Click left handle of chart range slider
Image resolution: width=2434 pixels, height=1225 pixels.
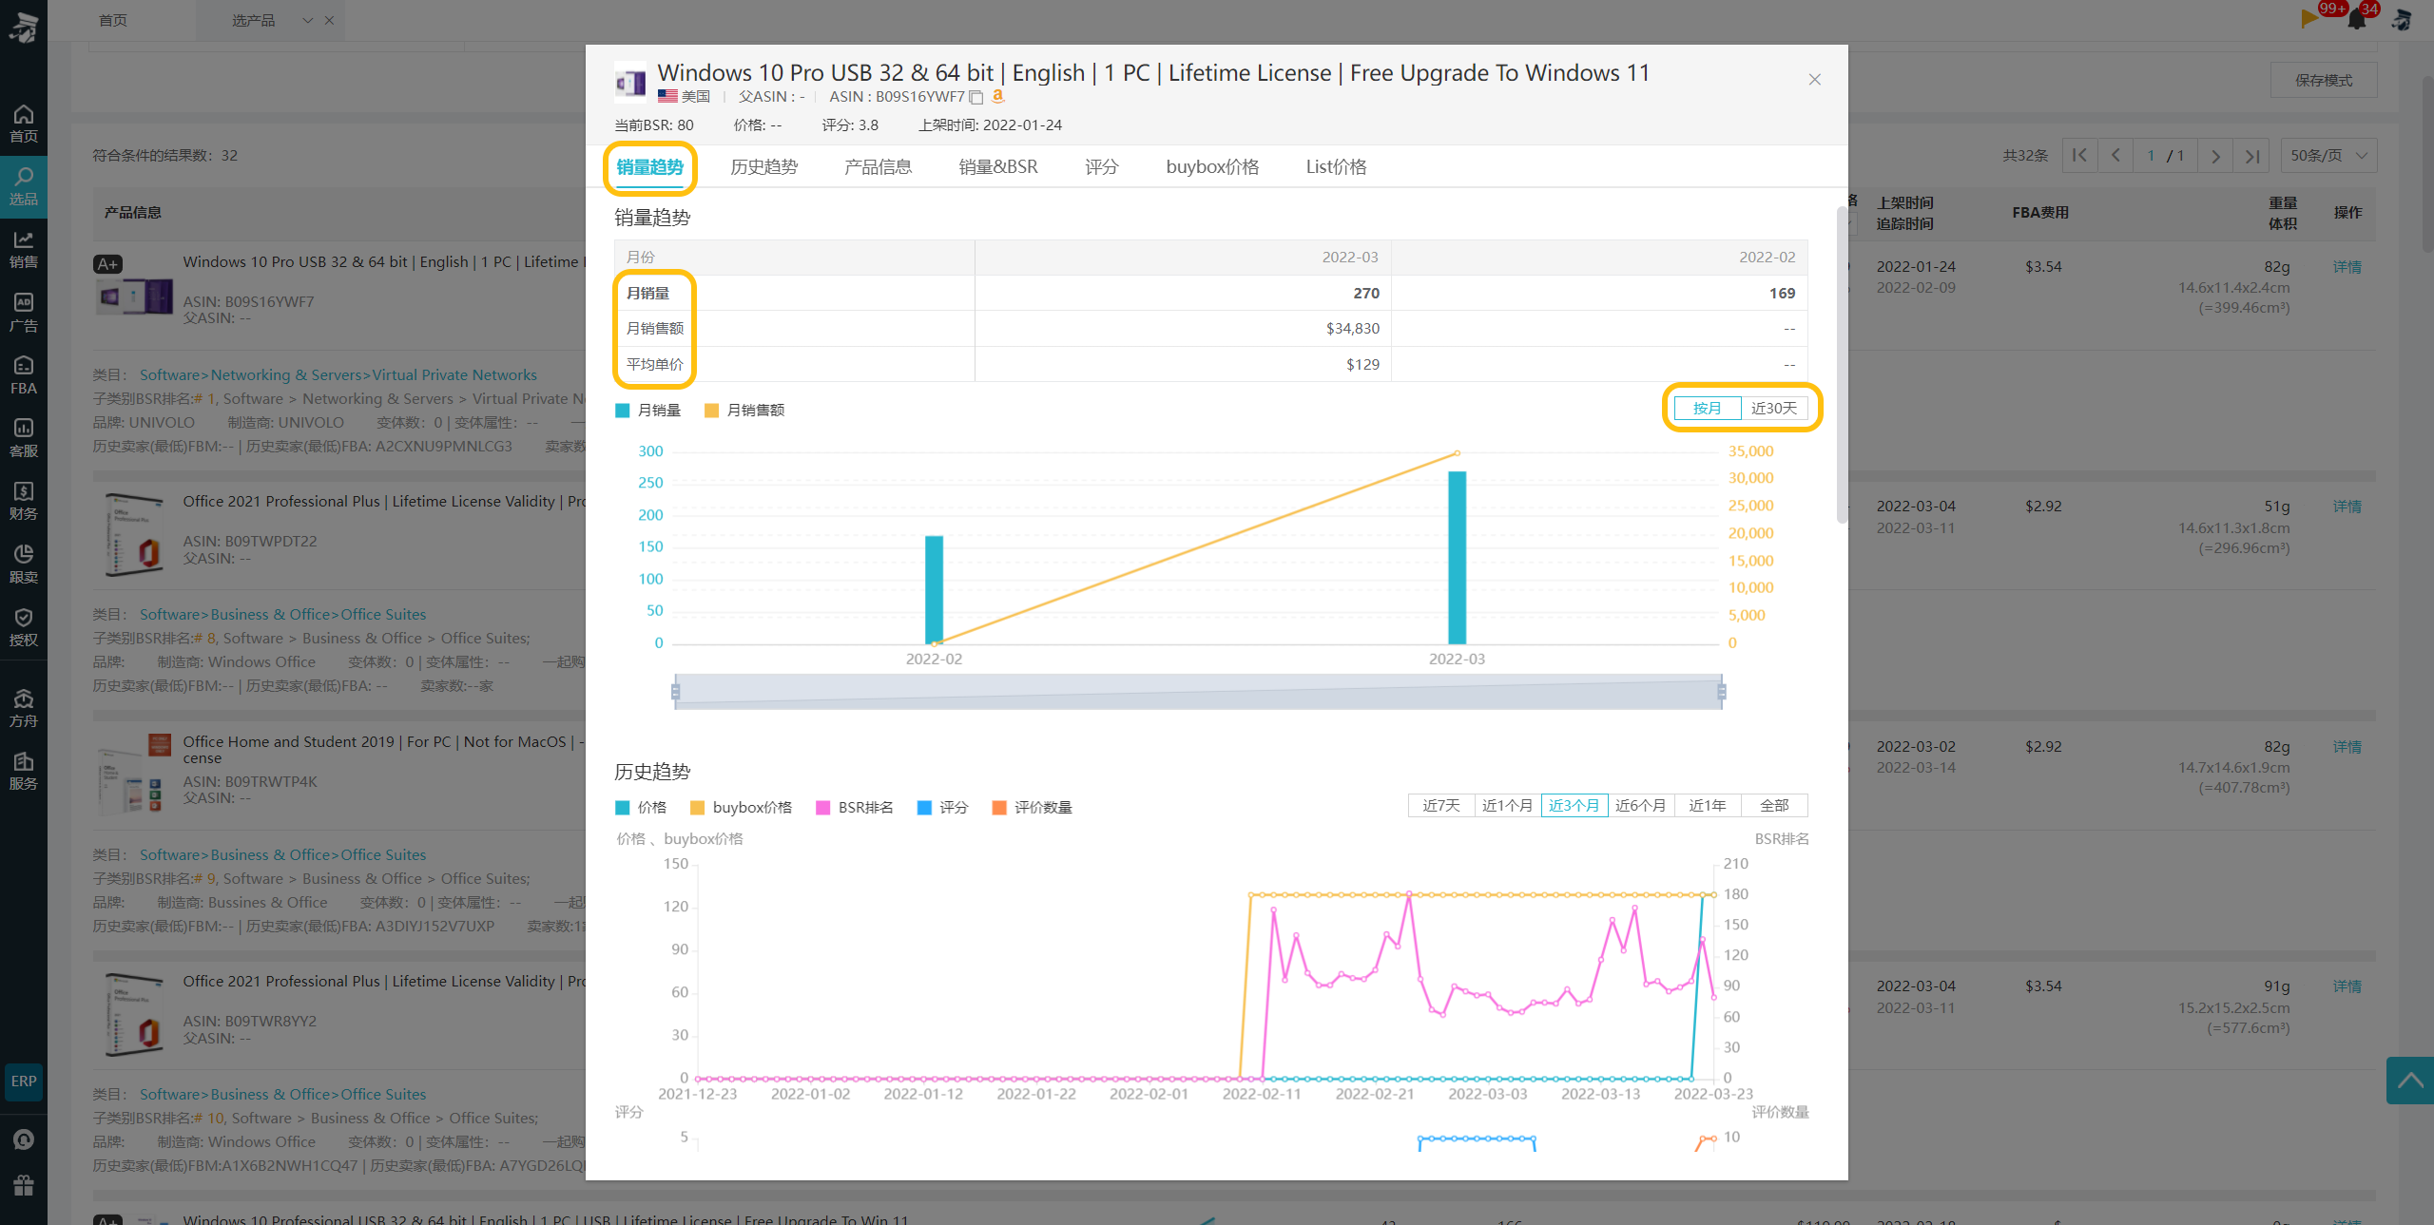[676, 692]
